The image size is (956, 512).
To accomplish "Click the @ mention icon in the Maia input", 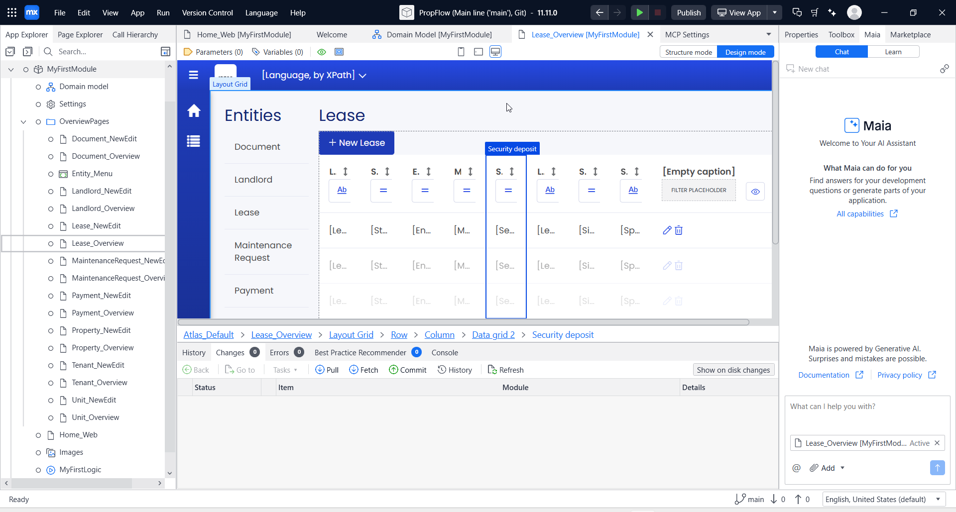I will point(797,468).
